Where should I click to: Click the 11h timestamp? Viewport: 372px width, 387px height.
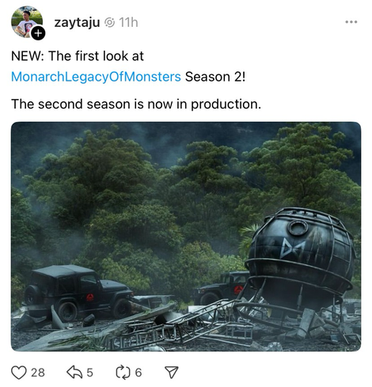pos(128,22)
